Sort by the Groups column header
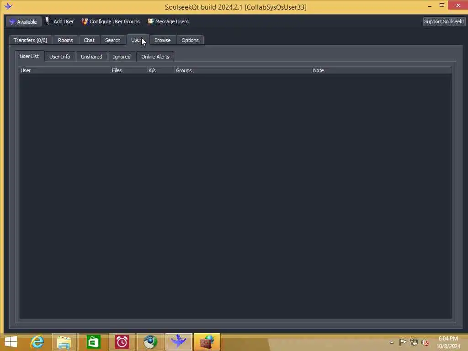Image resolution: width=468 pixels, height=351 pixels. [x=243, y=70]
